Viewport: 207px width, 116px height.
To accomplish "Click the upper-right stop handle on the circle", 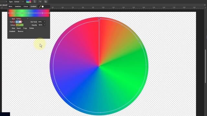I will [x=139, y=41].
